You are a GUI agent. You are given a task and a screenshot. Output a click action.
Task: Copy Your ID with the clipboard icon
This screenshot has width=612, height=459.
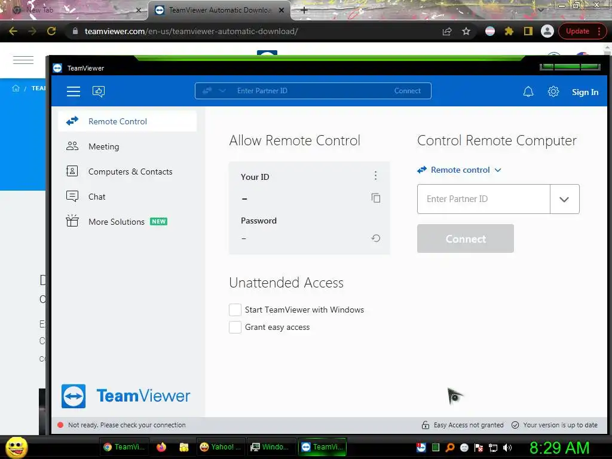(376, 198)
